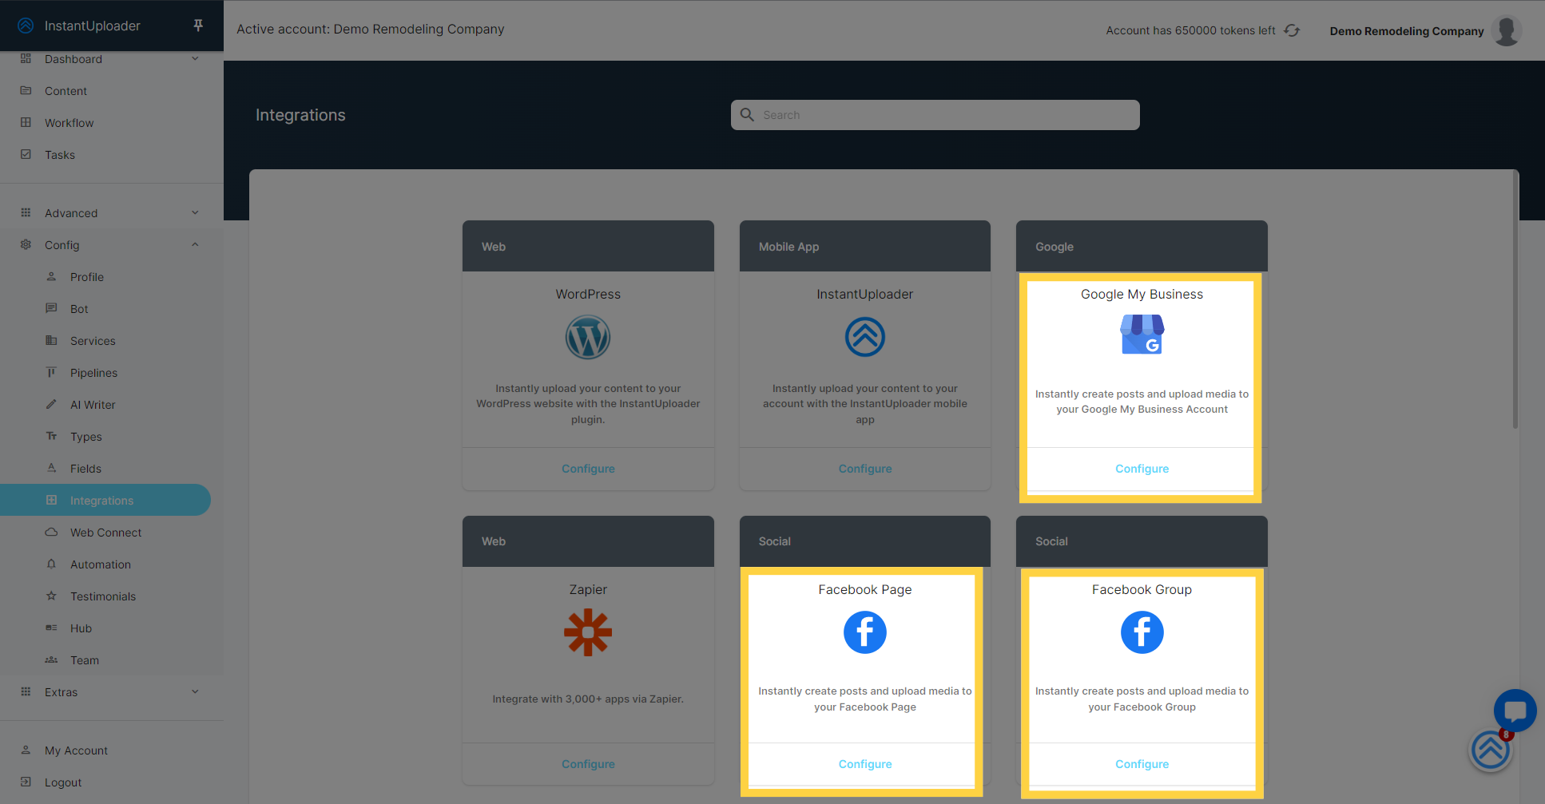
Task: Expand the Extras section chevron
Action: click(x=195, y=691)
